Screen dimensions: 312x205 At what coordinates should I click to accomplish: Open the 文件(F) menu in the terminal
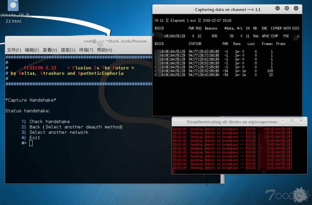click(14, 50)
